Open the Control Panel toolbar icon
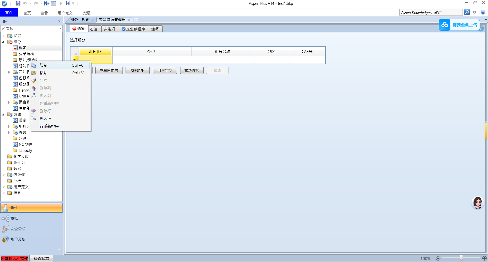Image resolution: width=488 pixels, height=262 pixels. pyautogui.click(x=54, y=3)
